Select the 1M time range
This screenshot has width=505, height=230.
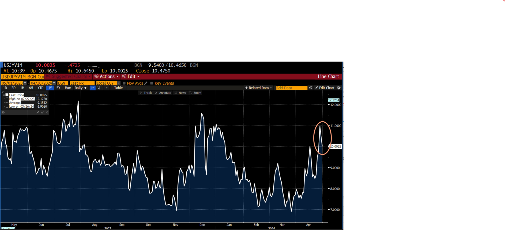point(22,88)
